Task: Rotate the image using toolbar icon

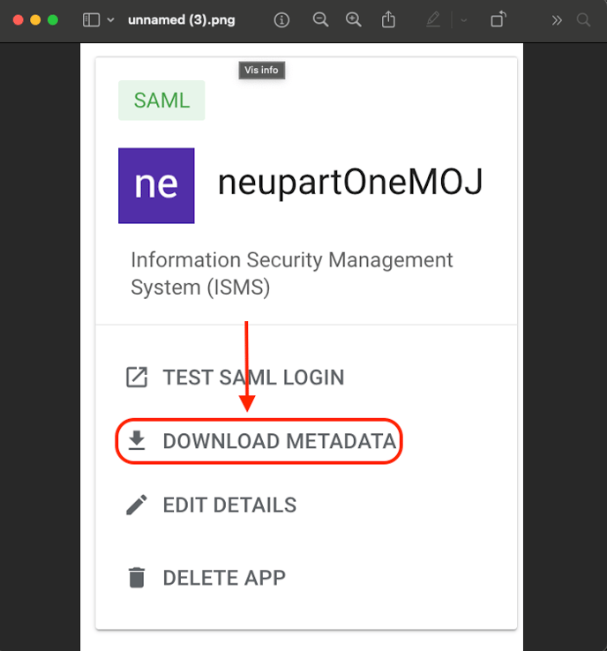Action: click(498, 20)
